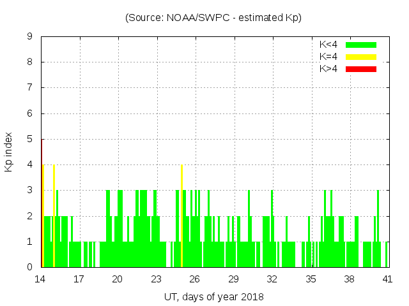This screenshot has width=409, height=306.
Task: Click the green K<4 legend swatch
Action: coord(361,45)
